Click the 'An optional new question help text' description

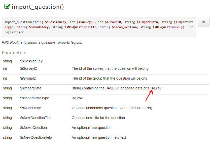point(99,137)
